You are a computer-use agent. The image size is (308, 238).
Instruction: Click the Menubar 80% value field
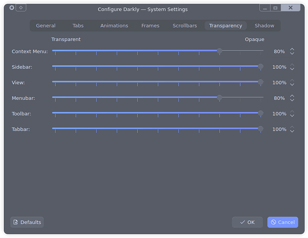coord(279,98)
